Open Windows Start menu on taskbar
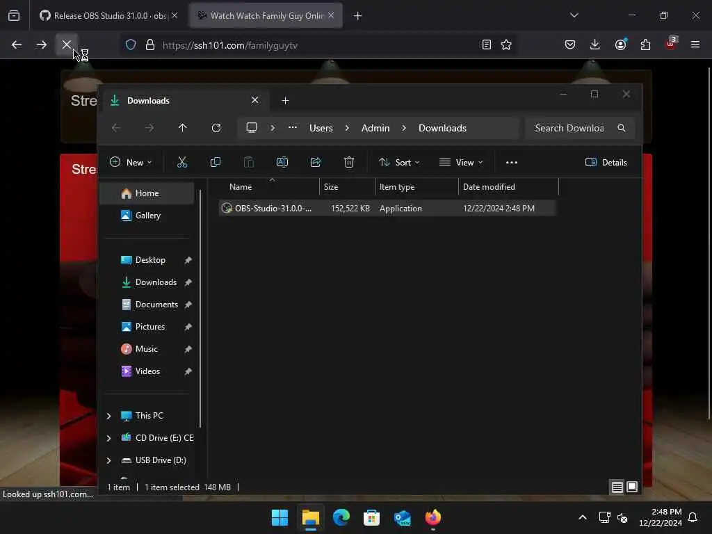 click(280, 517)
